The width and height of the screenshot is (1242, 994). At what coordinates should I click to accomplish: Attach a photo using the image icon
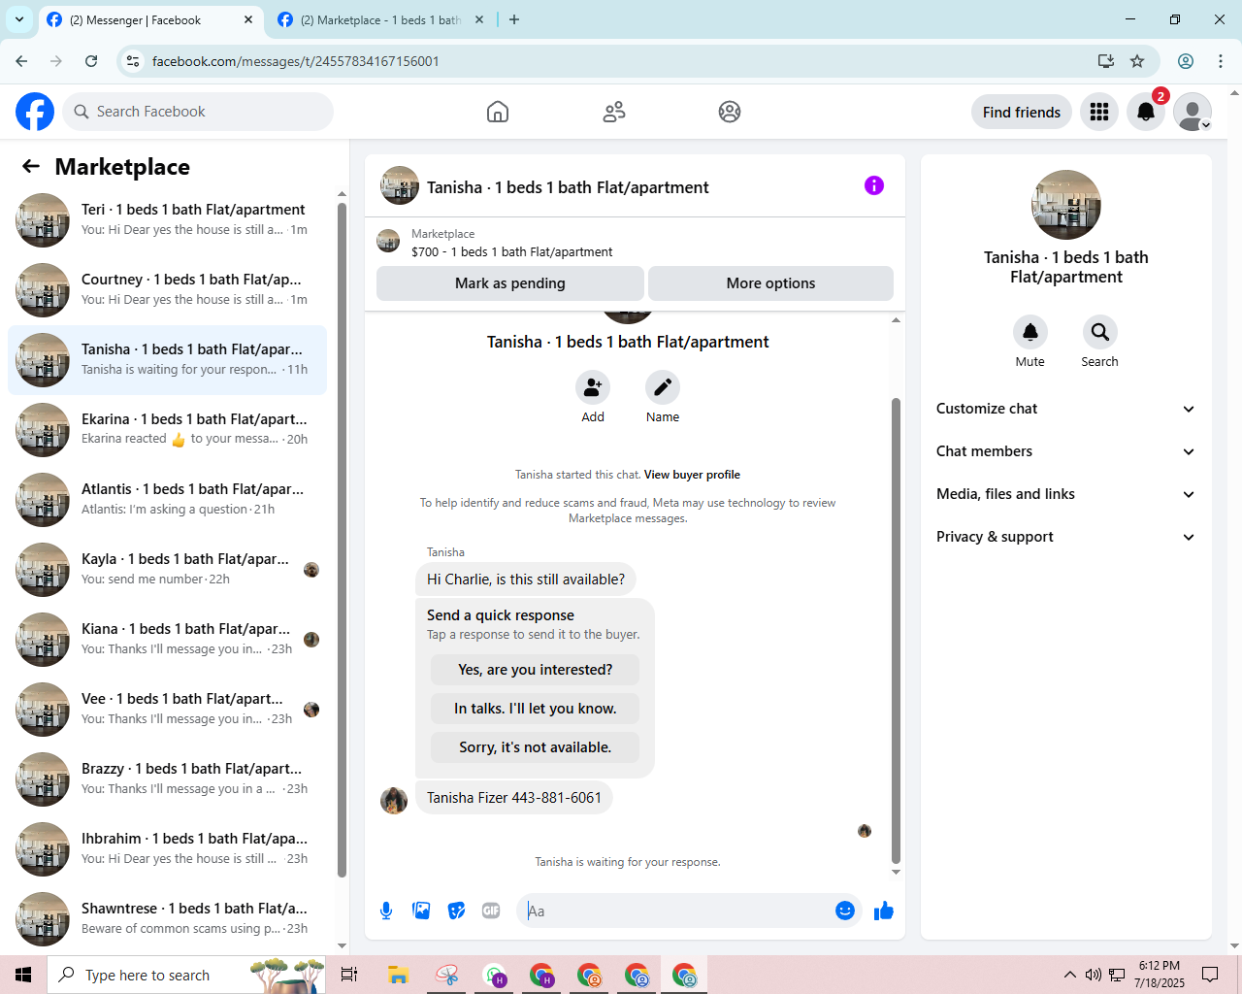point(421,911)
